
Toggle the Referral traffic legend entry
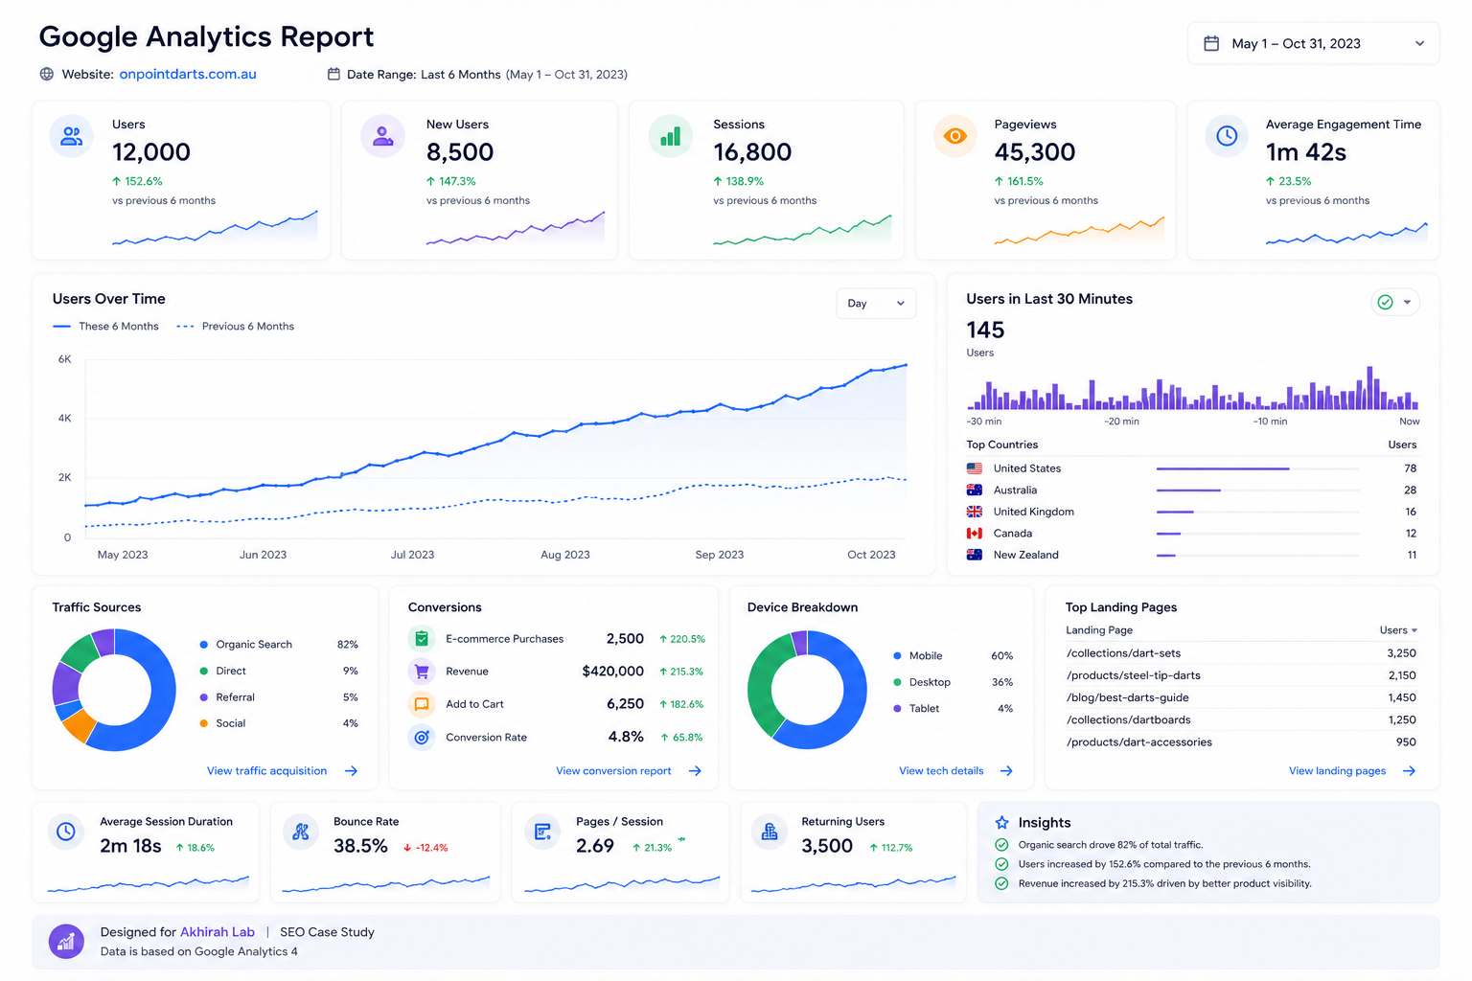click(x=227, y=697)
